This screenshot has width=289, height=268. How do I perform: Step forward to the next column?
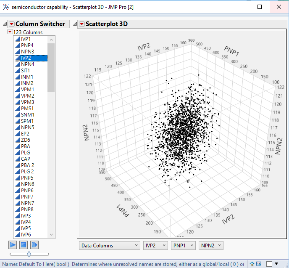(x=34, y=244)
